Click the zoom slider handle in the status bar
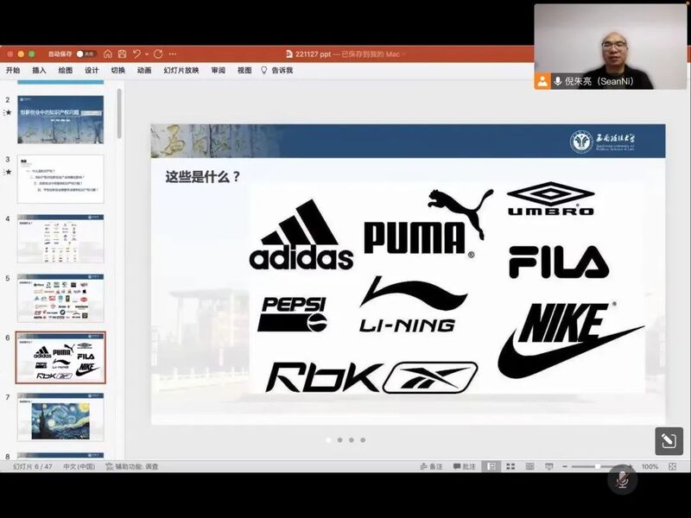Screen dimensions: 691x518 point(597,466)
